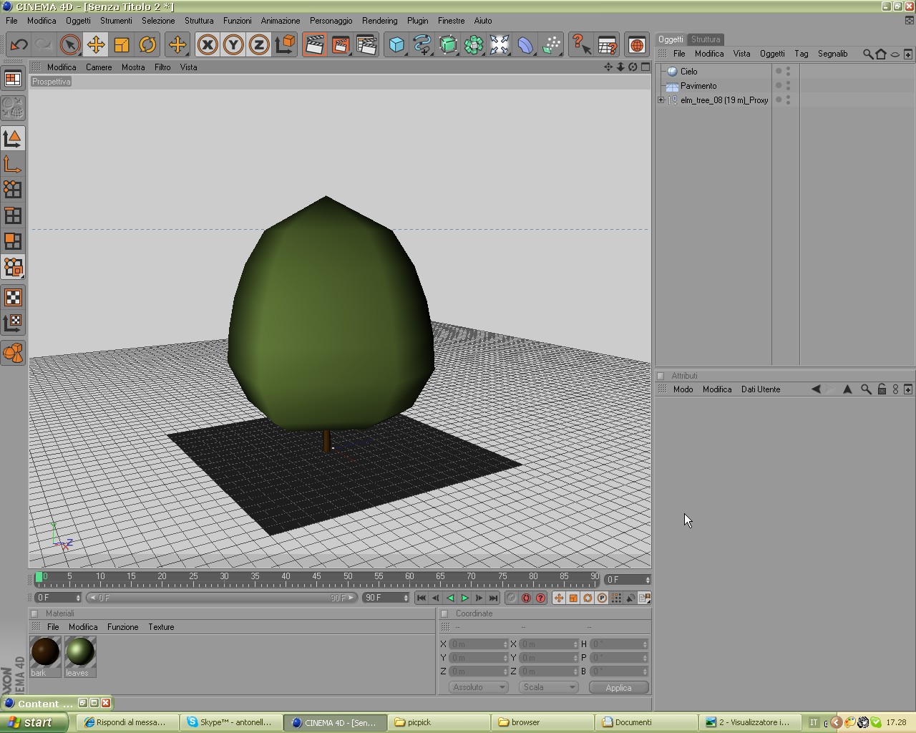Viewport: 916px width, 733px height.
Task: Play the animation backward
Action: pyautogui.click(x=450, y=598)
